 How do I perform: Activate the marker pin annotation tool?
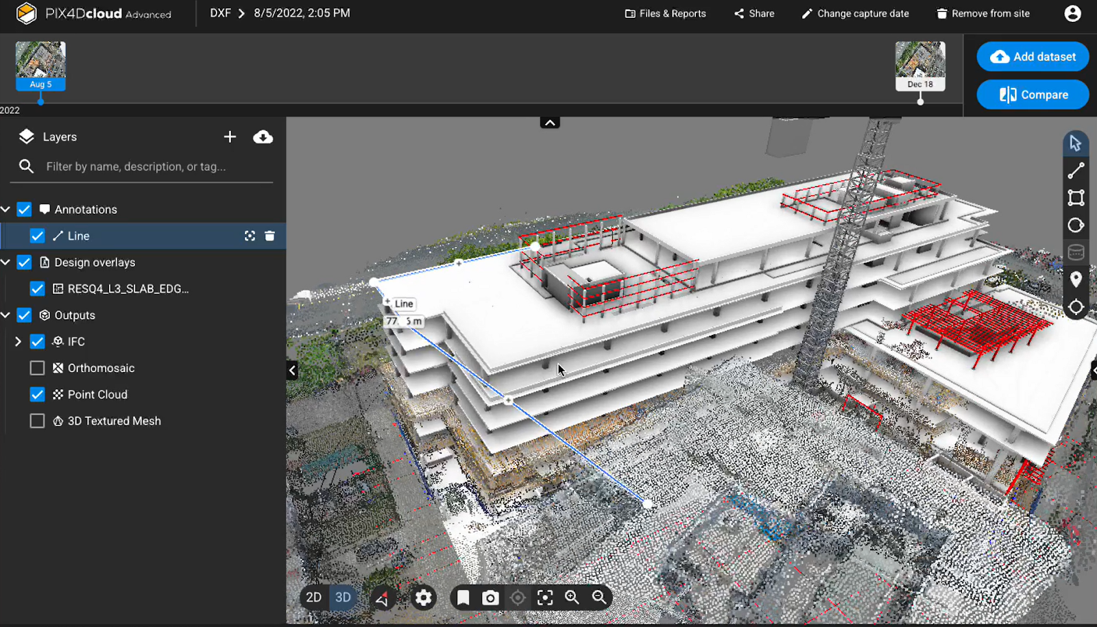coord(1076,280)
